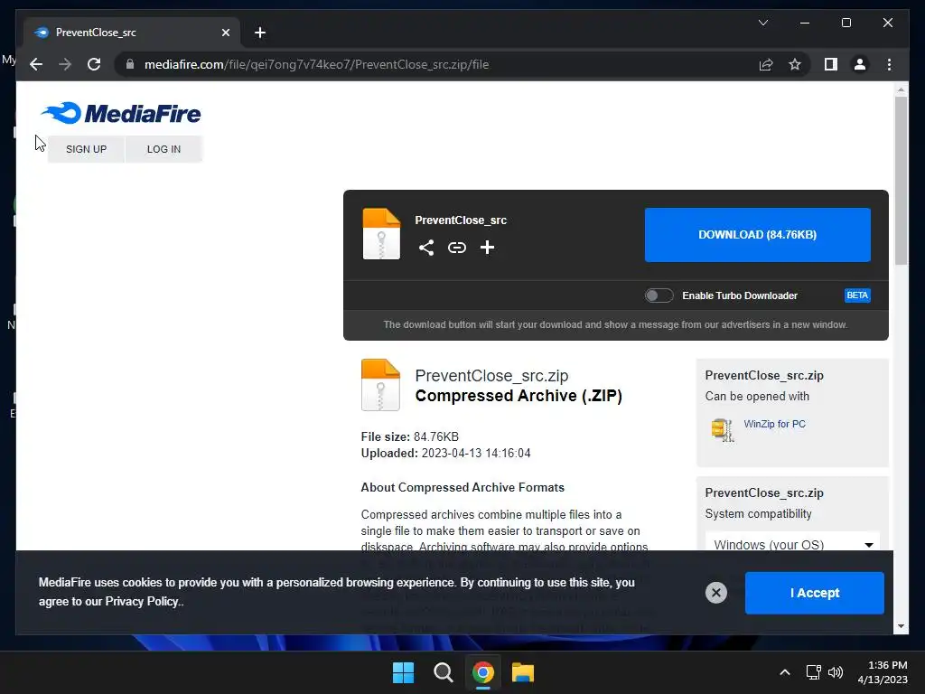Open File Explorer from taskbar

(523, 672)
